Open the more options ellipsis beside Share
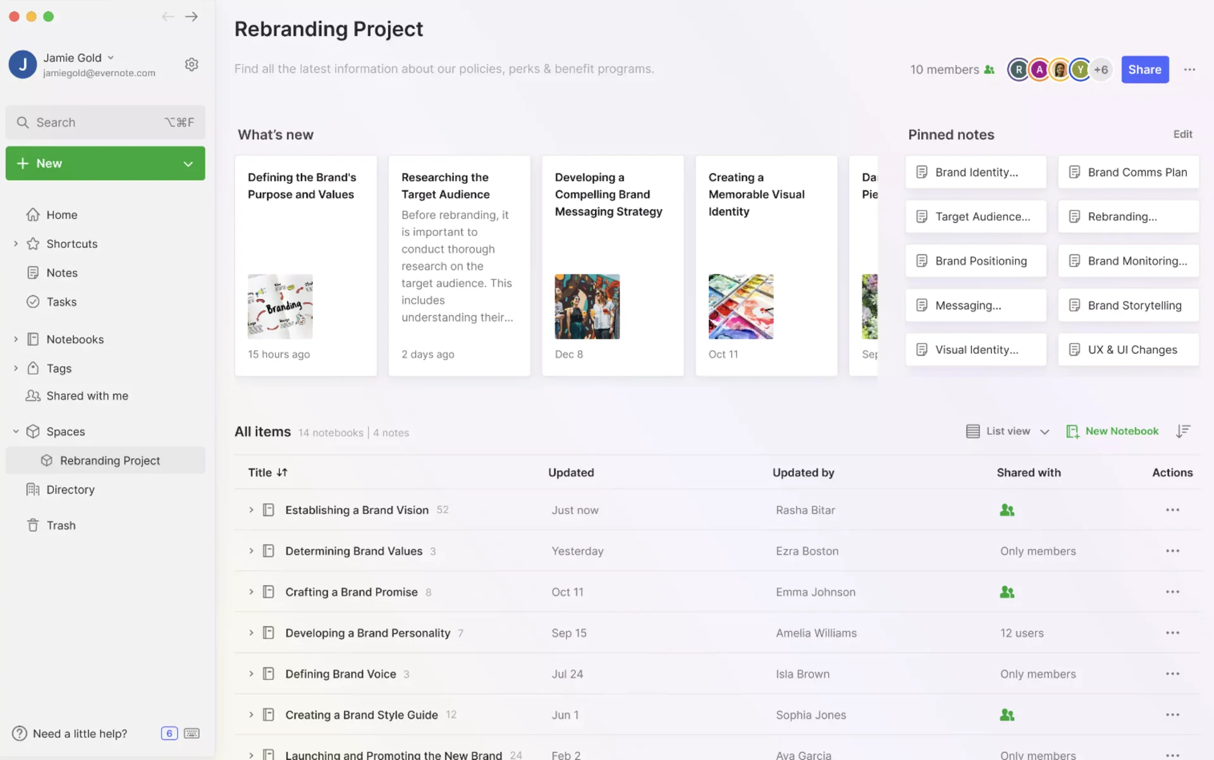Image resolution: width=1214 pixels, height=760 pixels. (1191, 70)
